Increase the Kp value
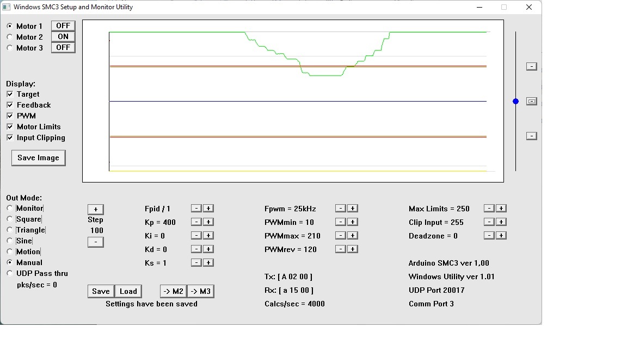Screen dimensions: 627x352 [x=208, y=222]
